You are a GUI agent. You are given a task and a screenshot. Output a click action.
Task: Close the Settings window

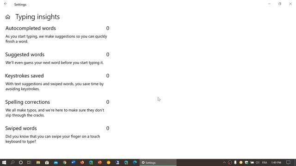pyautogui.click(x=290, y=4)
